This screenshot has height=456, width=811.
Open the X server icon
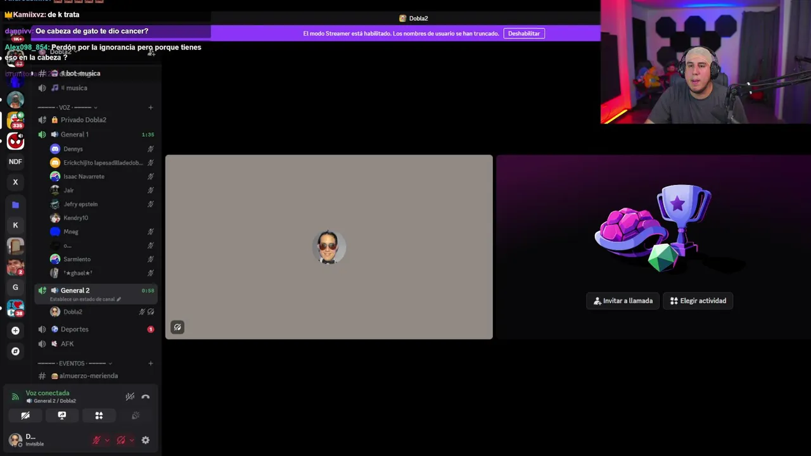15,182
